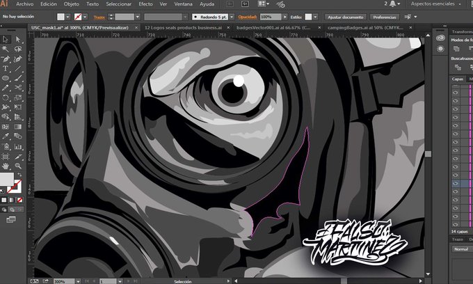Click the Preferencias button
This screenshot has height=284, width=473.
[385, 17]
